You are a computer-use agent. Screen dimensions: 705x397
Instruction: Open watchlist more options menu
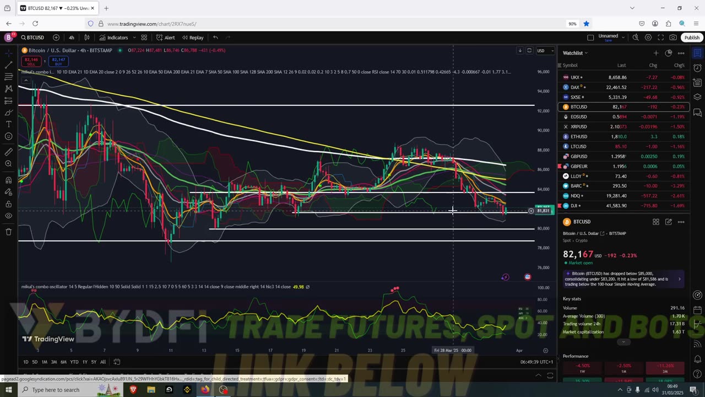point(681,53)
